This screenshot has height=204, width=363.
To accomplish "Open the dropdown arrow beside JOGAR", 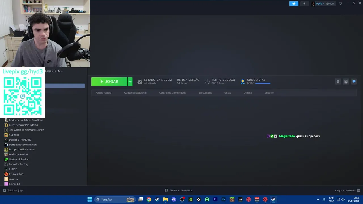I will (130, 82).
